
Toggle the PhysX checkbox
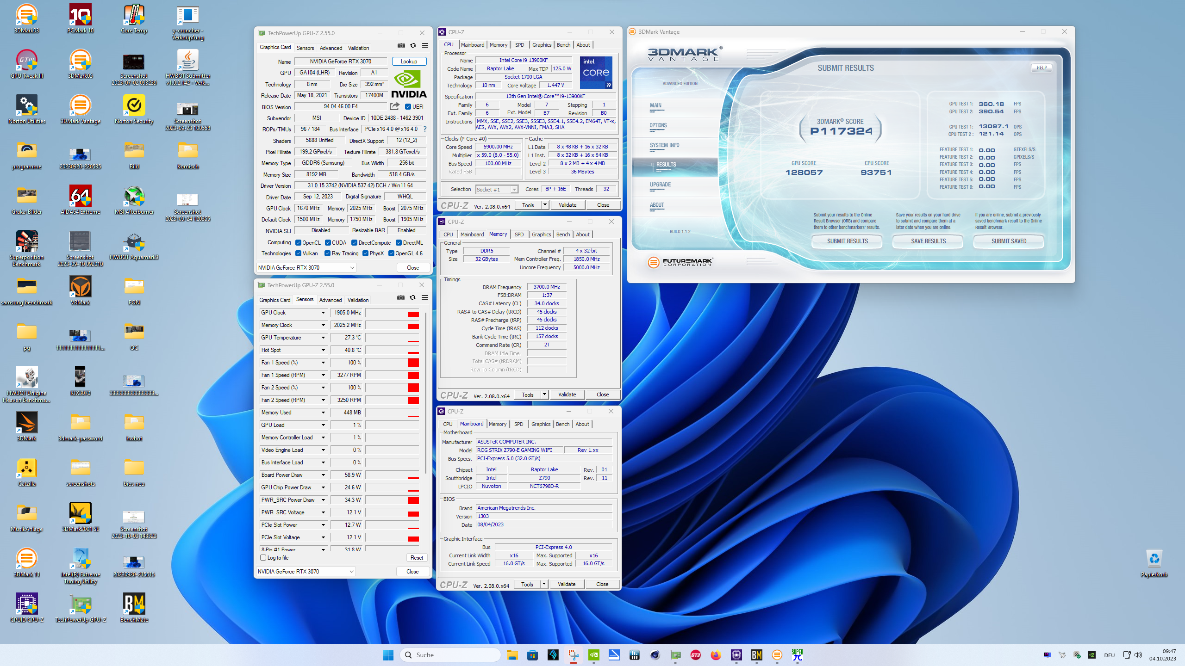pos(365,253)
